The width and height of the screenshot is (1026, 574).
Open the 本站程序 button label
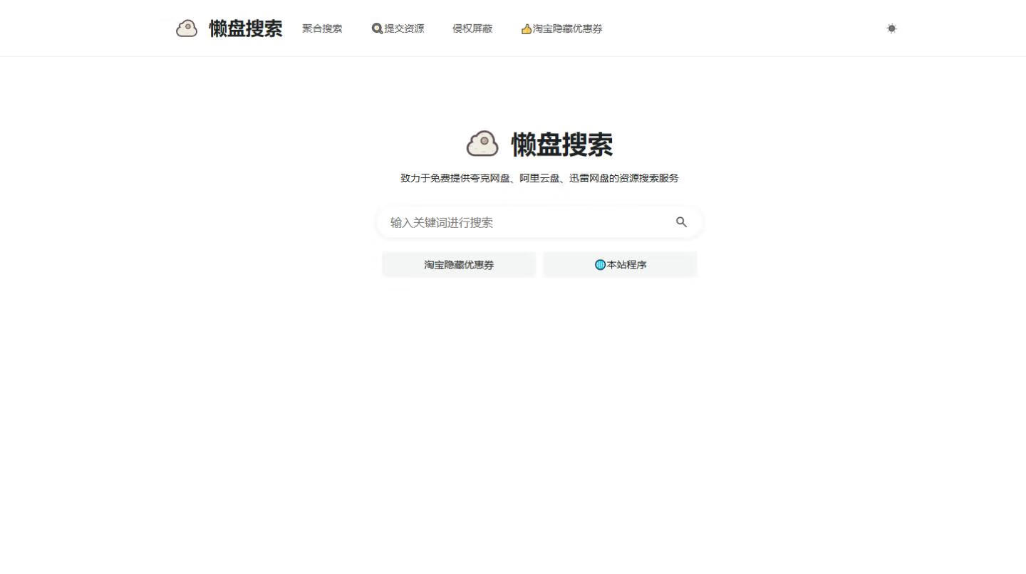[626, 264]
